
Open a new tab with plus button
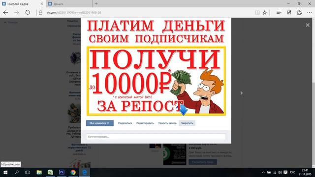96,3
